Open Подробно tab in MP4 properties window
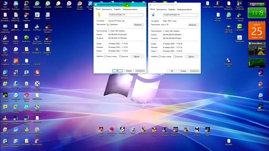The height and width of the screenshot is (151, 269). point(172,10)
